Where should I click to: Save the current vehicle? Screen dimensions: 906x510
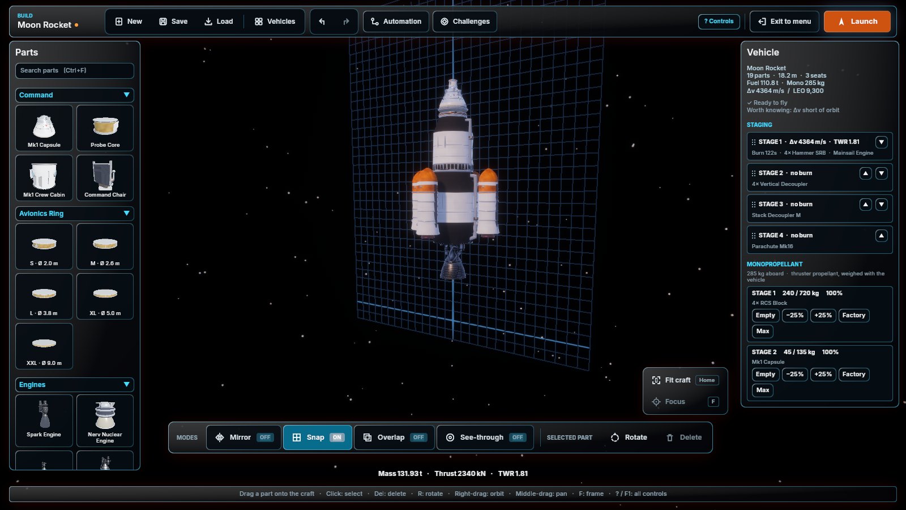(173, 22)
